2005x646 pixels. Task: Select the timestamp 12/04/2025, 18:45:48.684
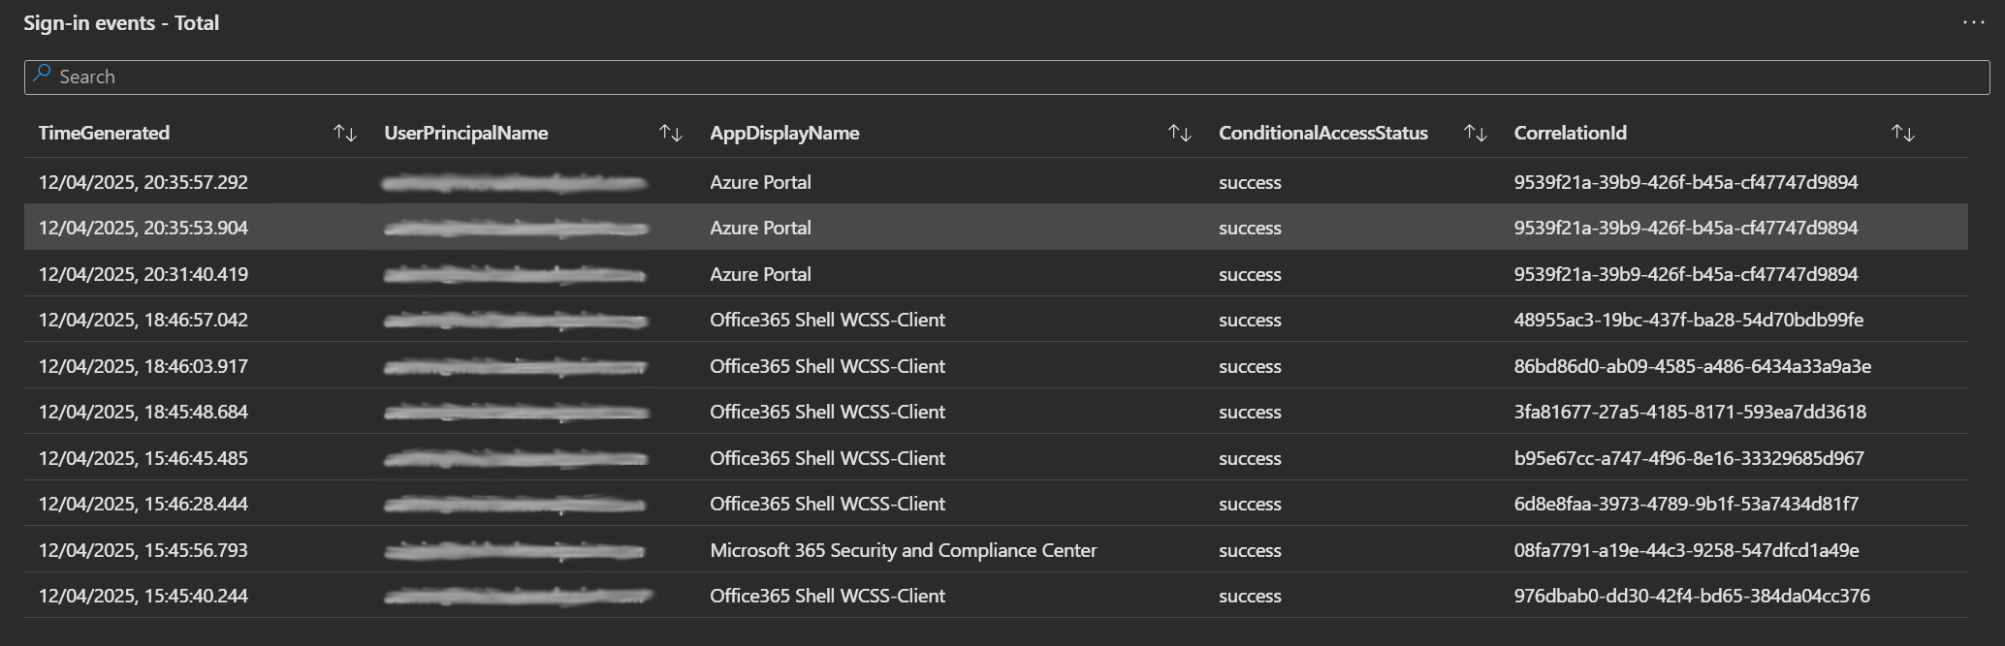[143, 412]
